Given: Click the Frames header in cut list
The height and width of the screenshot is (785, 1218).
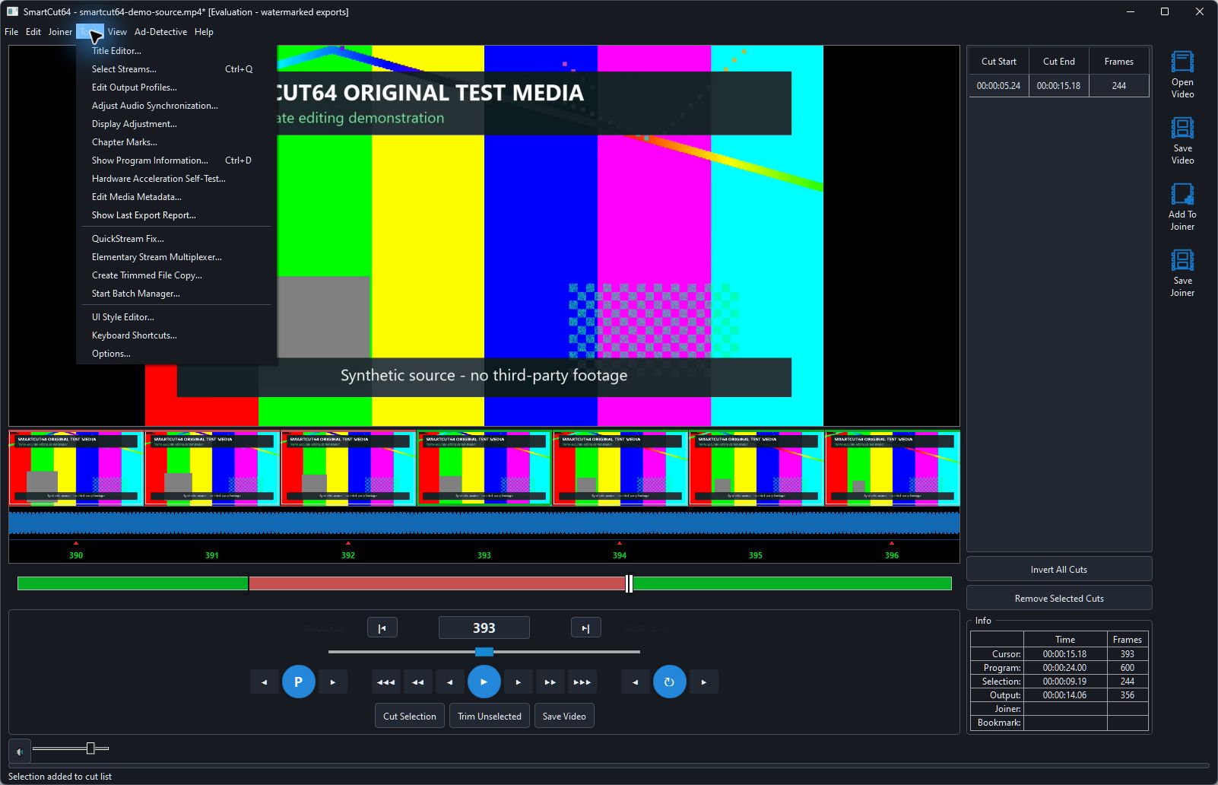Looking at the screenshot, I should pyautogui.click(x=1118, y=62).
